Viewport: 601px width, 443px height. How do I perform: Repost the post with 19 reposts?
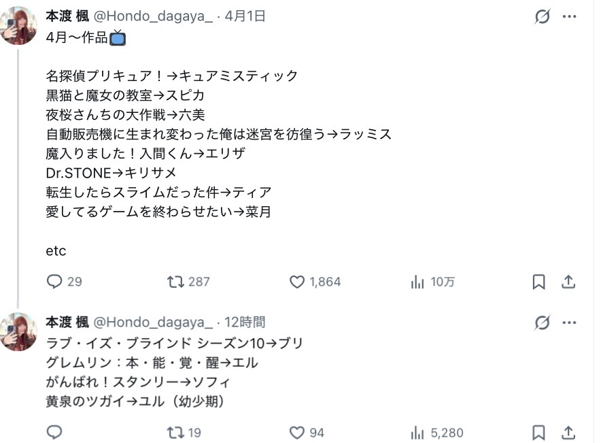point(177,432)
